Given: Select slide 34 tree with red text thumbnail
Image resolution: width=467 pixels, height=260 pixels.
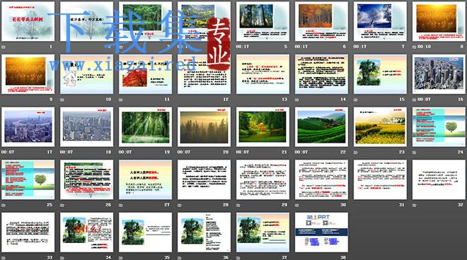Looking at the screenshot, I should [86, 232].
